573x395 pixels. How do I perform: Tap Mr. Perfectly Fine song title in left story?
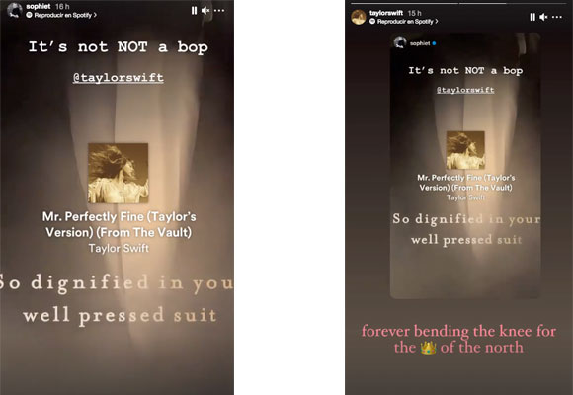(x=119, y=224)
